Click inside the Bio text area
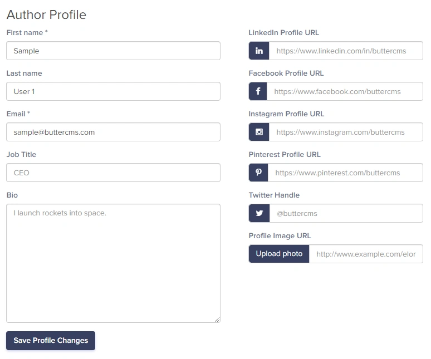The height and width of the screenshot is (359, 431). 113,263
